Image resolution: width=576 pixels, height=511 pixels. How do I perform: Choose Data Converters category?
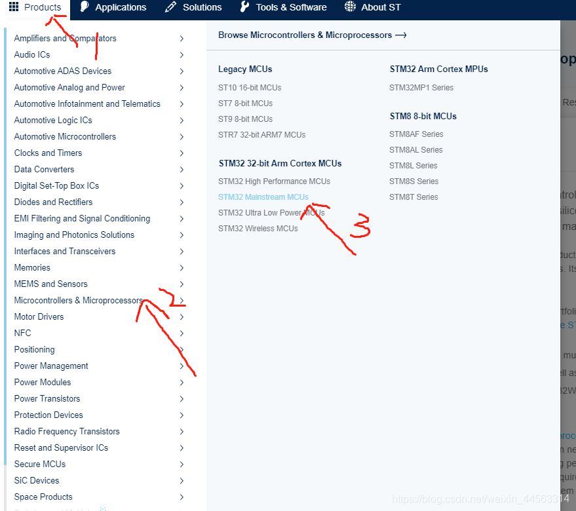click(44, 170)
